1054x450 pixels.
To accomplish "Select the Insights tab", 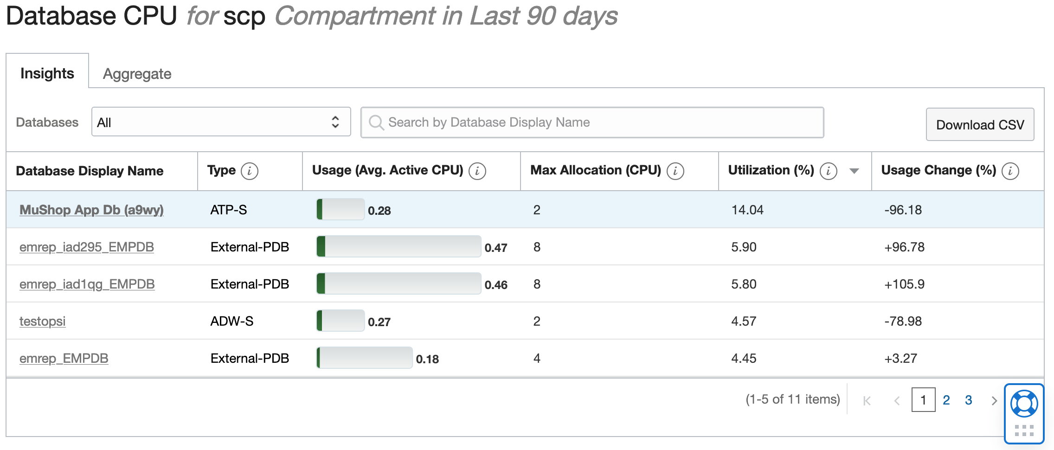I will pos(47,73).
